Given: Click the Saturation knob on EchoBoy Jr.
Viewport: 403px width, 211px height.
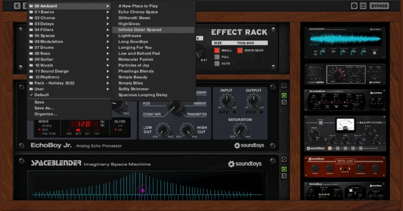Looking at the screenshot, I should (x=240, y=130).
